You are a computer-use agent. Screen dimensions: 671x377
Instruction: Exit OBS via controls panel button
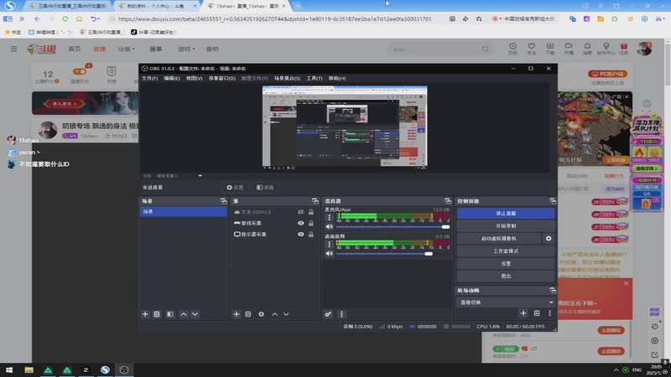click(506, 276)
